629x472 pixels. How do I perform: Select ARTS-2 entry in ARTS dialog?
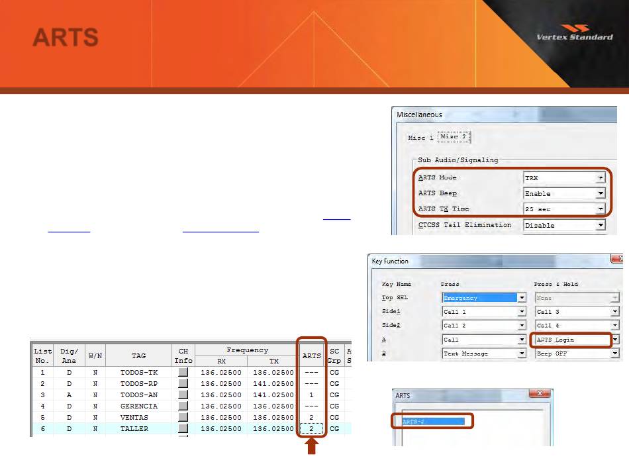[433, 422]
